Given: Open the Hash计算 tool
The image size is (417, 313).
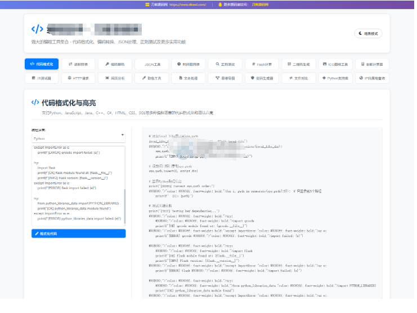Looking at the screenshot, I should [x=262, y=64].
